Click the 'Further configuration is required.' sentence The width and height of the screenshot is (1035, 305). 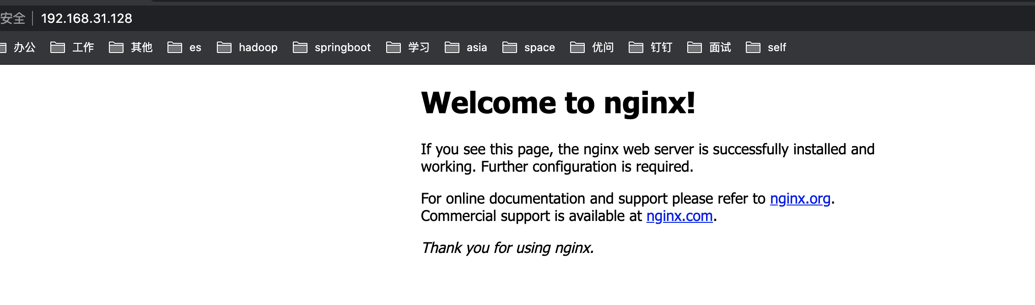coord(587,167)
